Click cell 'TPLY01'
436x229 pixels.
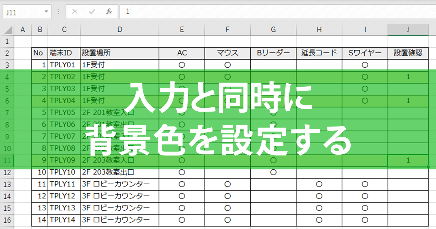(64, 65)
